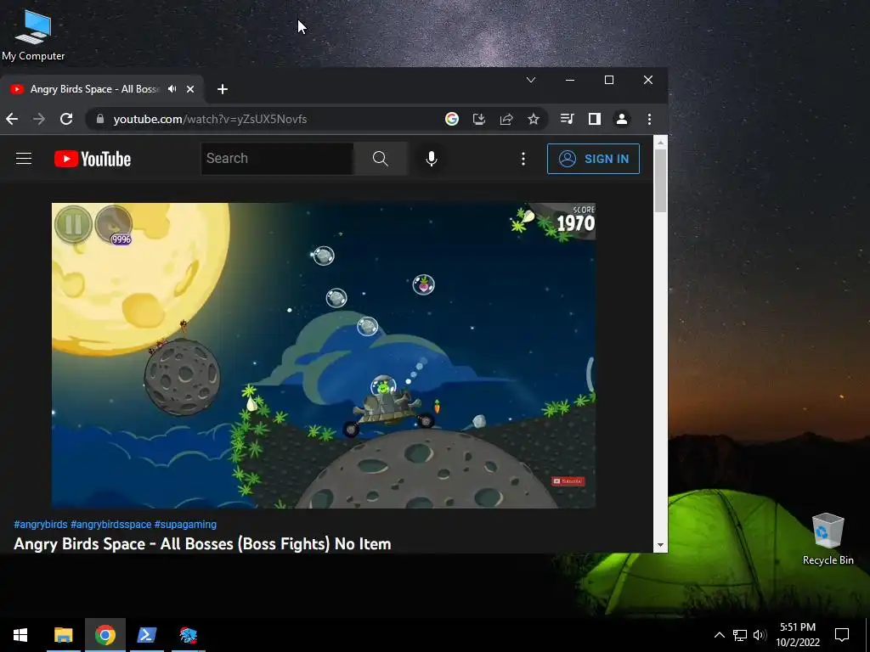The image size is (870, 652).
Task: View site info via padlock icon
Action: (x=100, y=119)
